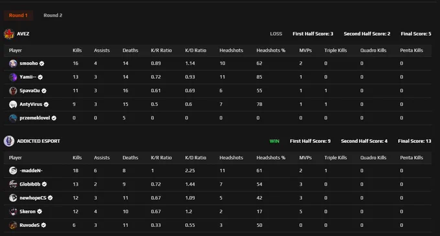This screenshot has width=440, height=236.
Task: Click the verified badge next to AntyVirus
Action: (x=46, y=105)
